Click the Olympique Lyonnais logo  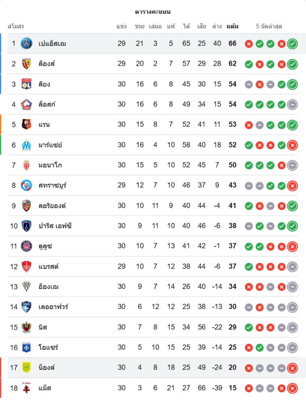tap(27, 84)
